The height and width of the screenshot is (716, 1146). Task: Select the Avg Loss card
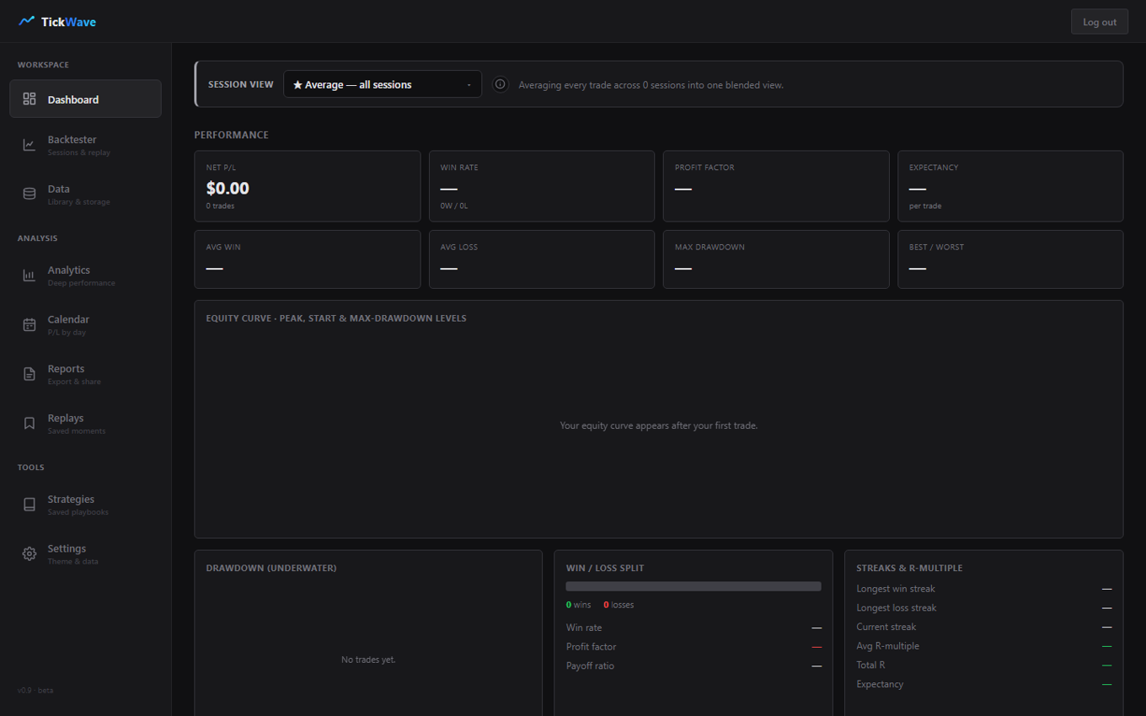tap(542, 259)
